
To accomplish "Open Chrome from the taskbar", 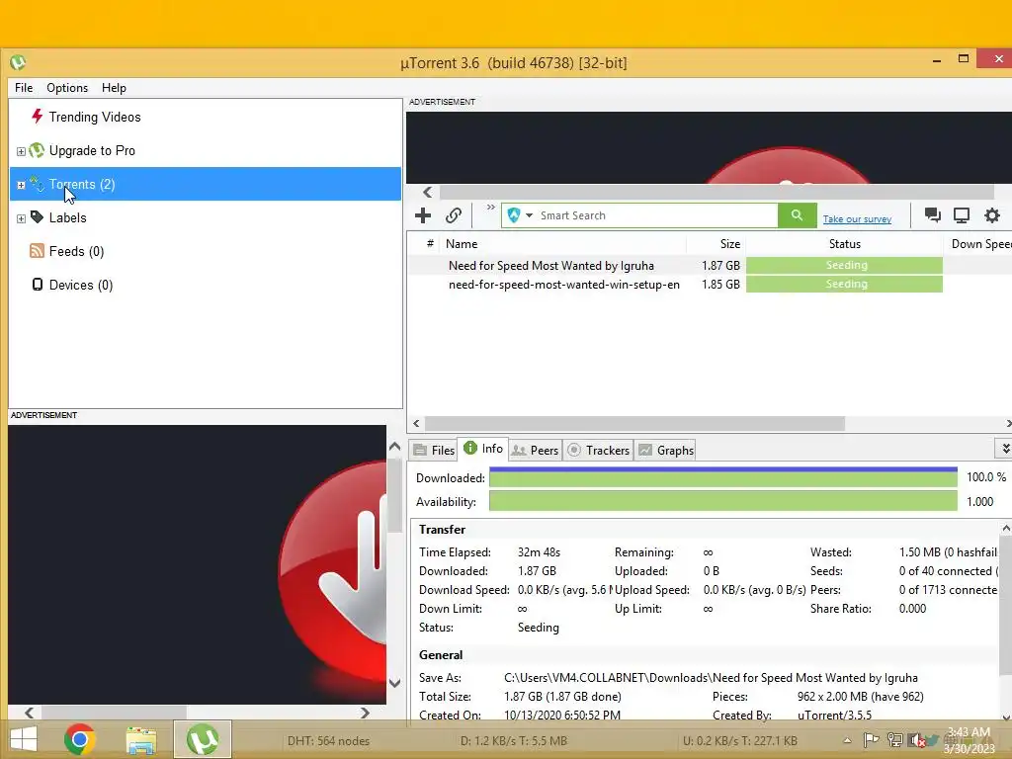I will pyautogui.click(x=80, y=739).
